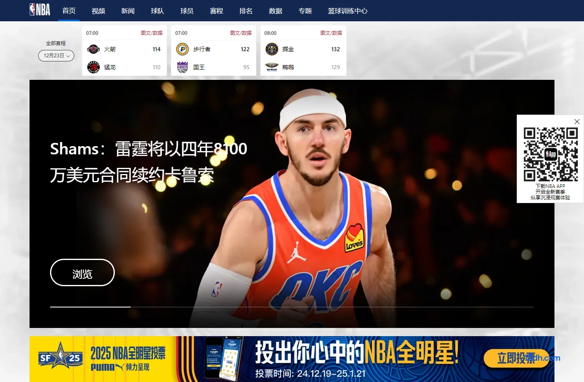Open the 视频 menu item
The height and width of the screenshot is (382, 584).
pos(98,11)
